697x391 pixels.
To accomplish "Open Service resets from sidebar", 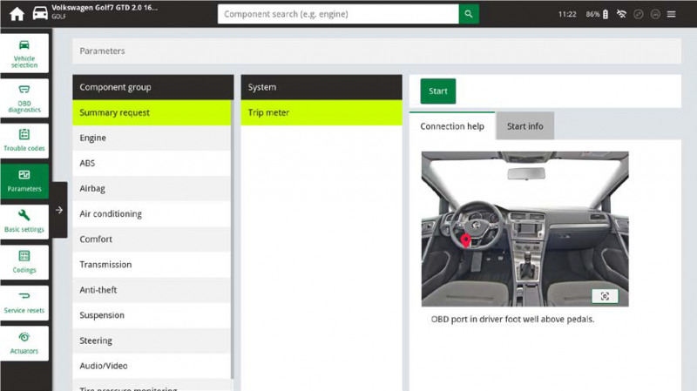I will (24, 302).
